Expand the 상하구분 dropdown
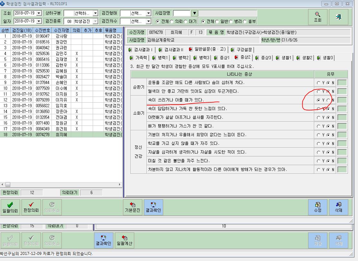The height and width of the screenshot is (261, 358). click(95, 13)
